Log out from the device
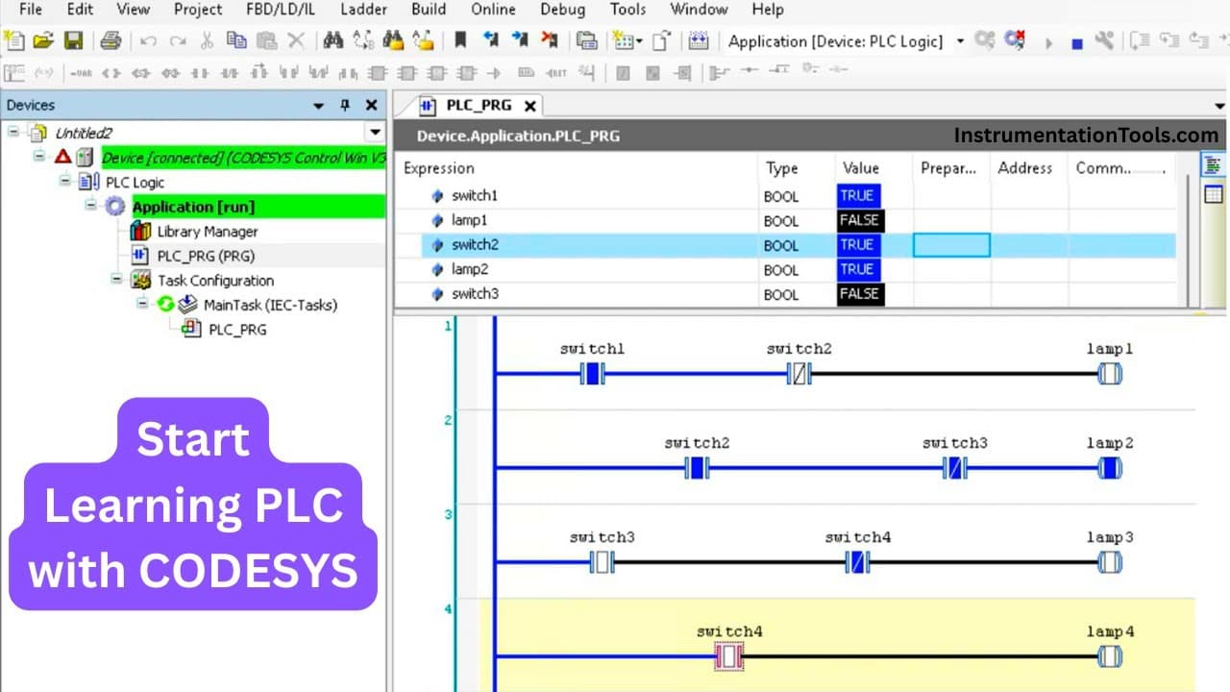Screen dimensions: 1230x692 click(x=1014, y=41)
